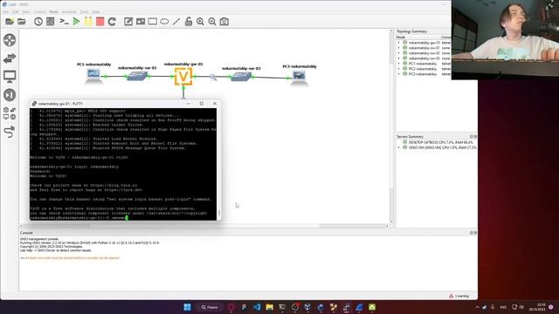Screen dimensions: 559x314
Task: Click the Zoom out magnifier icon
Action: coord(212,22)
